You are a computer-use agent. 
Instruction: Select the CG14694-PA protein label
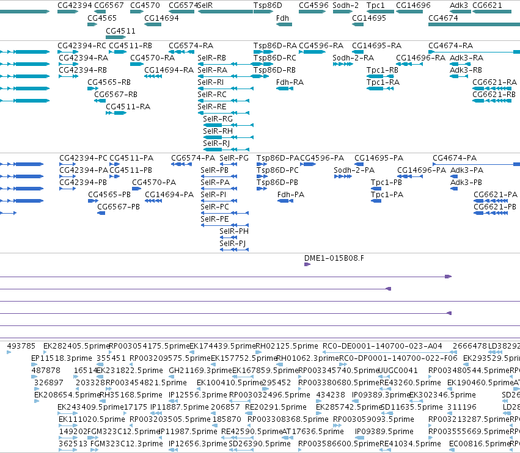(x=169, y=195)
